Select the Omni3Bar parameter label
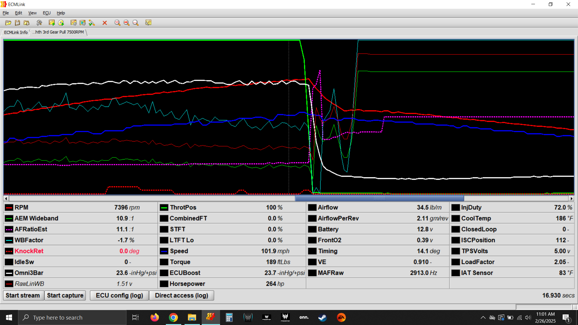This screenshot has height=325, width=578. point(29,273)
